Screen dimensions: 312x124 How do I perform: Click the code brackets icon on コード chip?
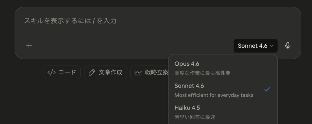(x=52, y=72)
